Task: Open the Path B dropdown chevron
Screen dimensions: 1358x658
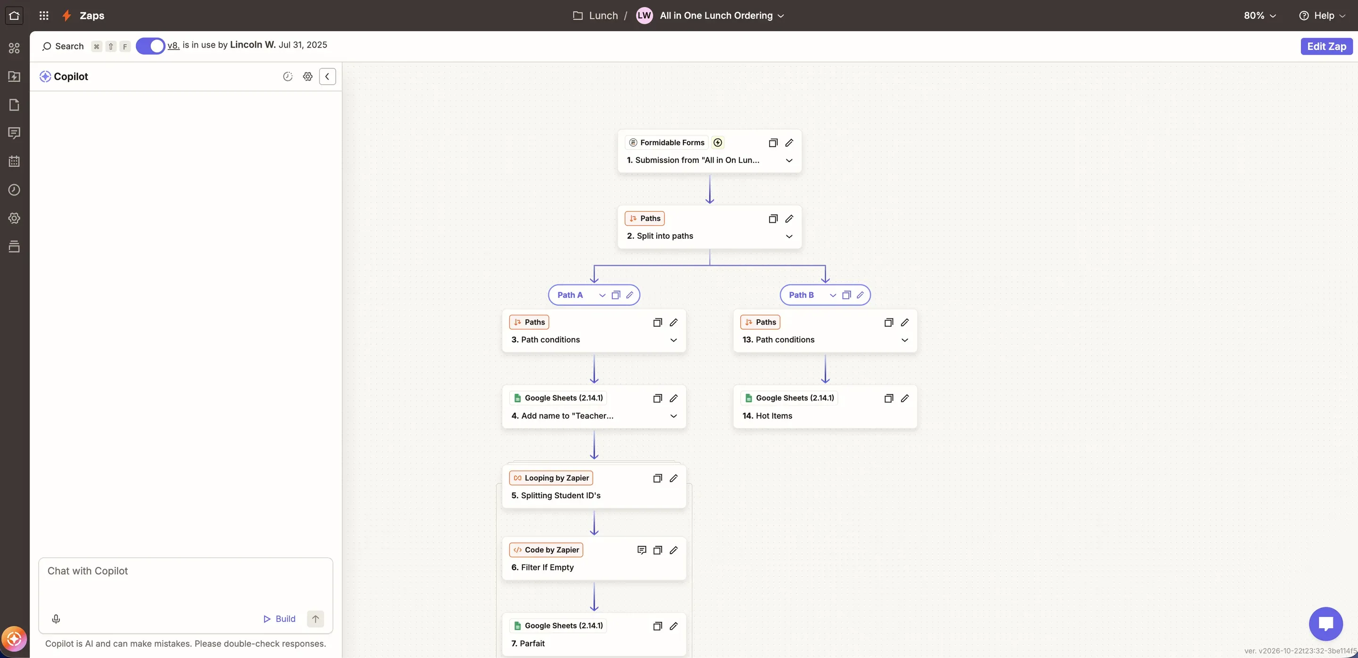Action: point(833,295)
